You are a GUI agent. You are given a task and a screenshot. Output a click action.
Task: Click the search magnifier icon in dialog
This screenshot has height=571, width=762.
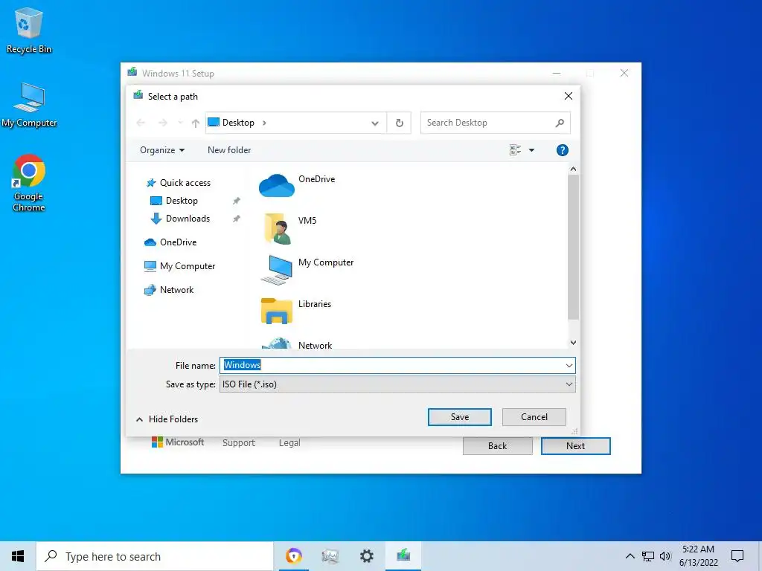(560, 123)
